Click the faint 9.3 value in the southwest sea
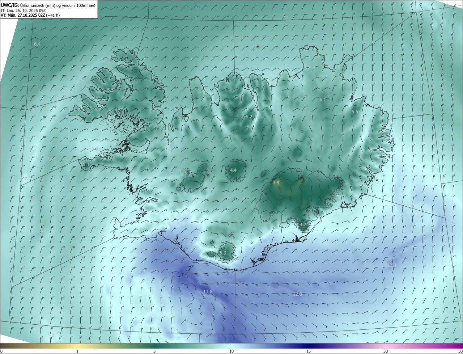The image size is (463, 354). (148, 308)
